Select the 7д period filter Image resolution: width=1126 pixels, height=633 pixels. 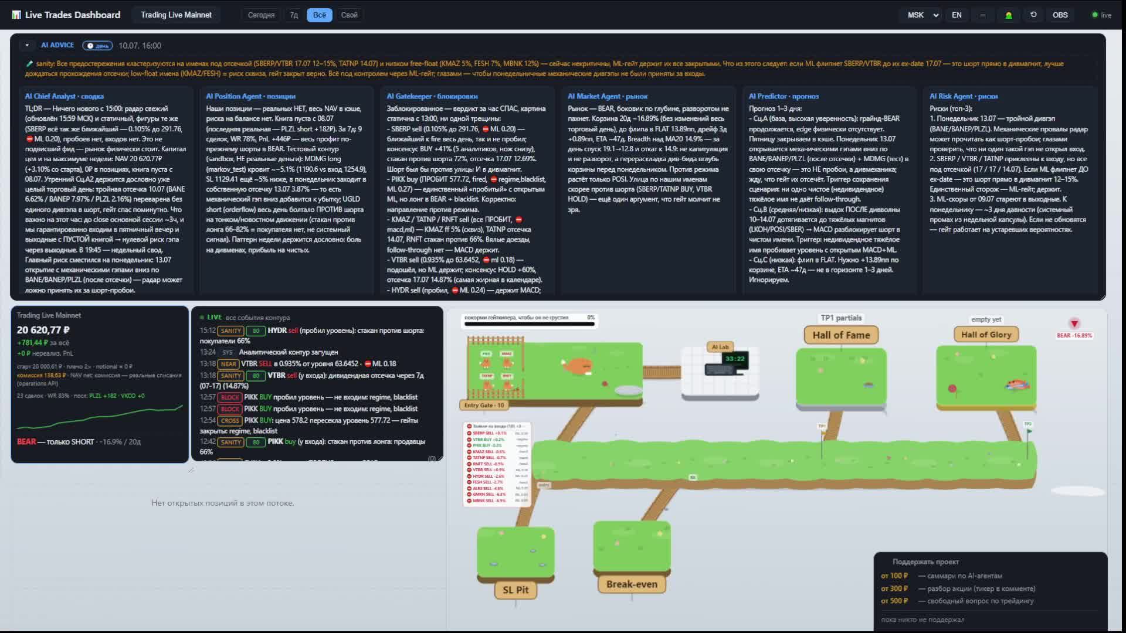coord(294,15)
